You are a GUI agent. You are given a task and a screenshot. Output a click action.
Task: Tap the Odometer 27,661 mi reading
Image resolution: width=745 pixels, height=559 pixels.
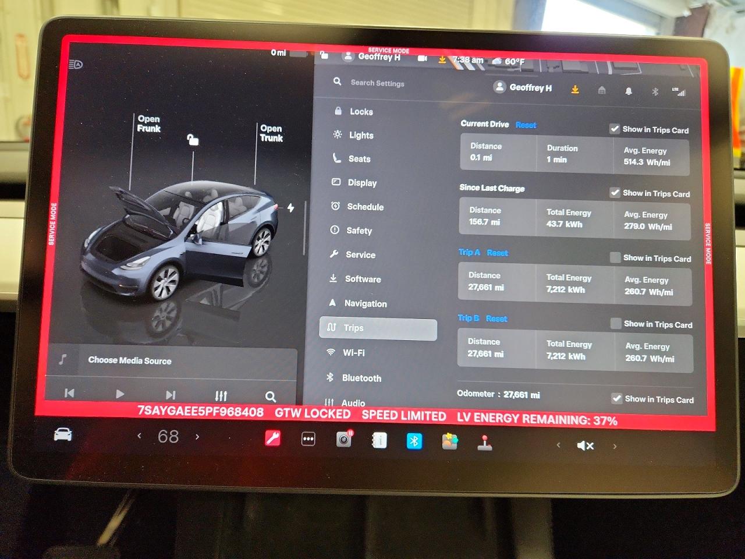(498, 394)
